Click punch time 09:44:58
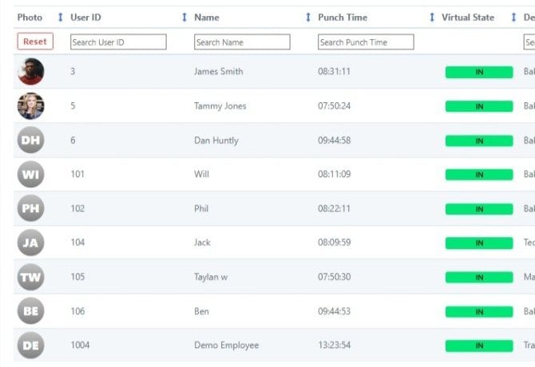535x367 pixels. [334, 140]
